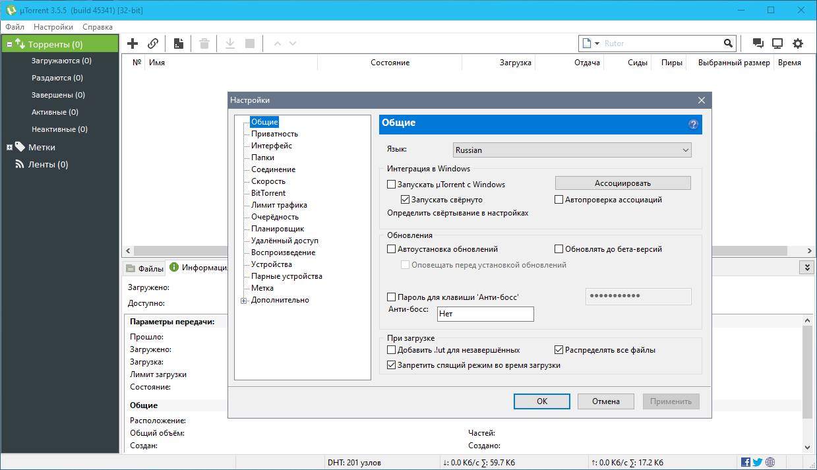Open the Настройки menu

point(53,27)
